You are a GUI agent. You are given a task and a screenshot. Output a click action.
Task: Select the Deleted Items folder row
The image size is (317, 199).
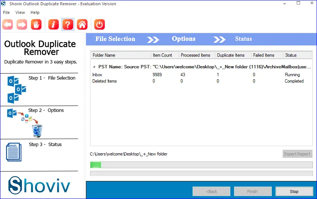coord(201,81)
